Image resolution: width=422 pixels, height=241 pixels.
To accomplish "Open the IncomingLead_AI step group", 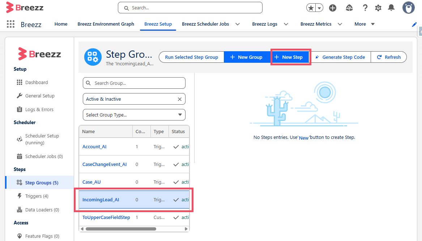I will [x=101, y=200].
